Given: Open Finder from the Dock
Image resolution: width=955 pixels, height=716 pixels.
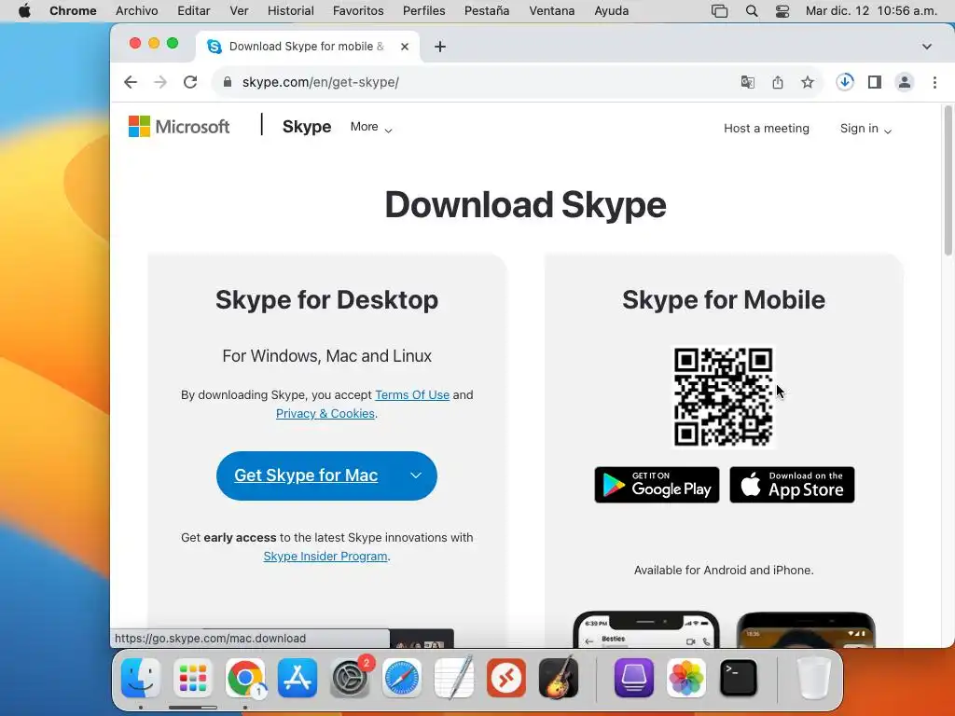Looking at the screenshot, I should click(141, 678).
